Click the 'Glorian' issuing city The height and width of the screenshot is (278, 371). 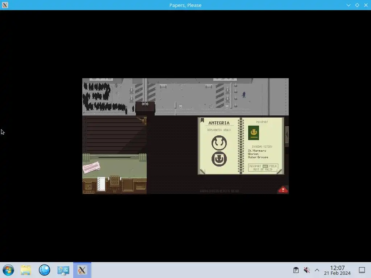point(253,154)
